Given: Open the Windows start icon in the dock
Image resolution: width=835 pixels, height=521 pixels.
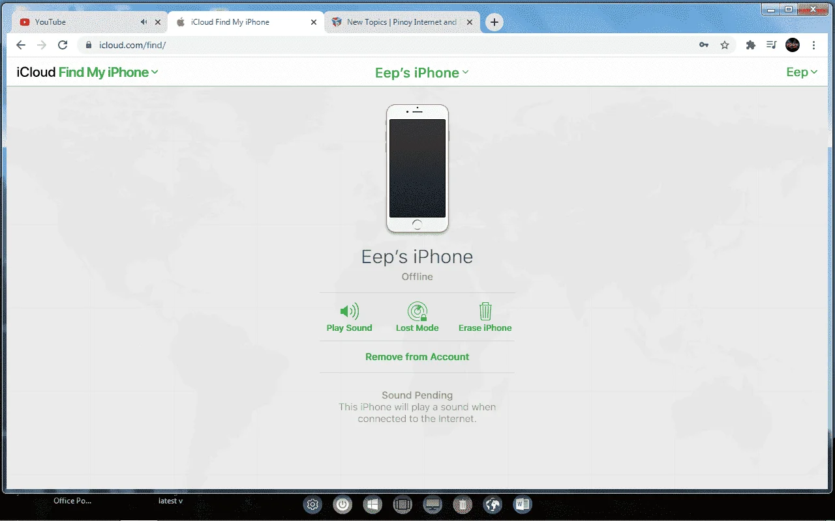Looking at the screenshot, I should [373, 505].
